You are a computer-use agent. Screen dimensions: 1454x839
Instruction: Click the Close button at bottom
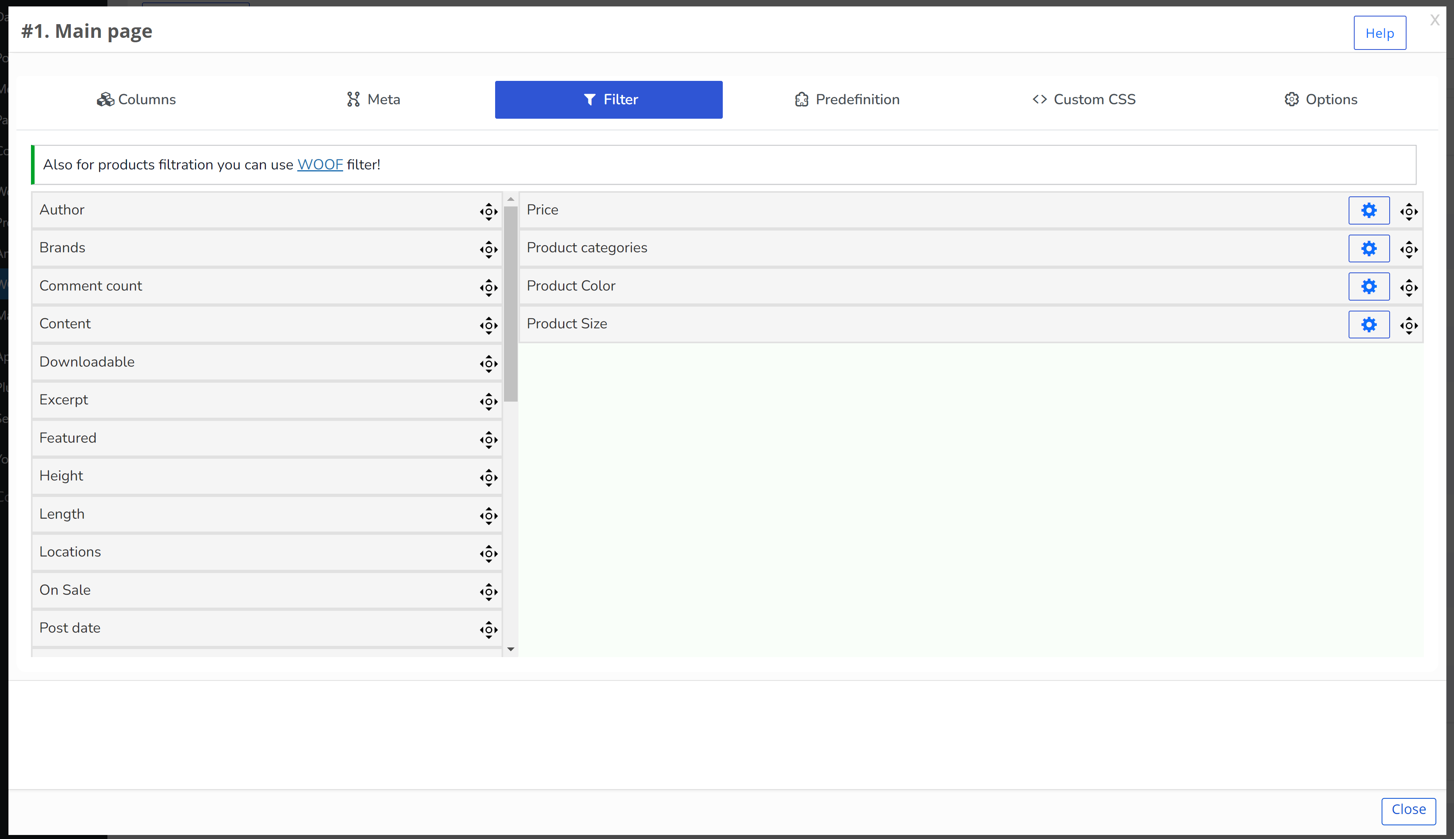[1409, 810]
